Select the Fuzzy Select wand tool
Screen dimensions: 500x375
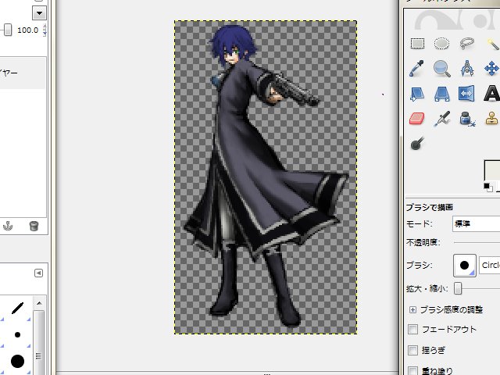pyautogui.click(x=493, y=44)
